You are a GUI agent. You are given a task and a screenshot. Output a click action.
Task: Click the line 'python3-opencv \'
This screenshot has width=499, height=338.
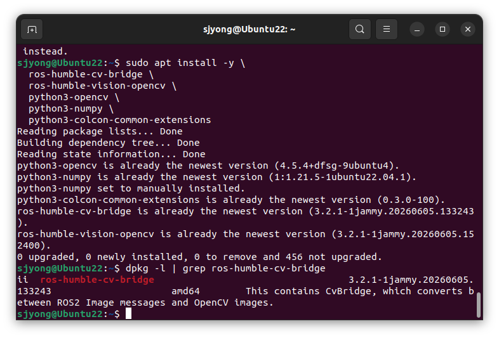tap(74, 97)
